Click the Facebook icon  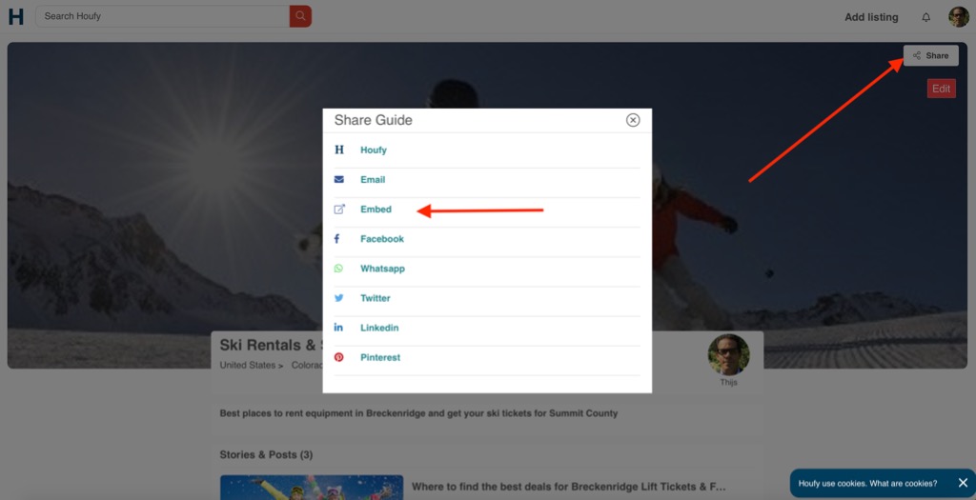point(337,239)
